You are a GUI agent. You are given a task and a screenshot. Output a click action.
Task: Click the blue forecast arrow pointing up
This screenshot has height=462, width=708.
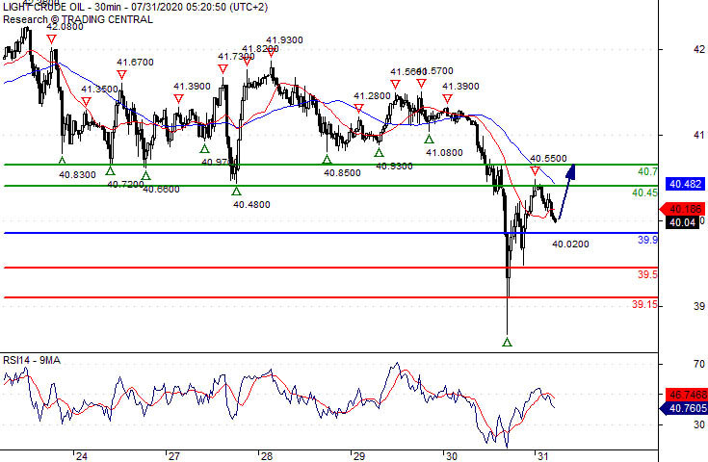click(565, 192)
